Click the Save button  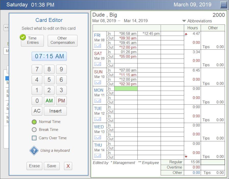pyautogui.click(x=52, y=166)
